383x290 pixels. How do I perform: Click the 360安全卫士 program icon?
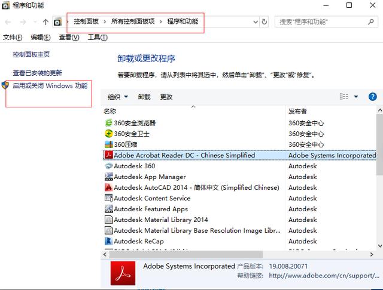[x=108, y=134]
